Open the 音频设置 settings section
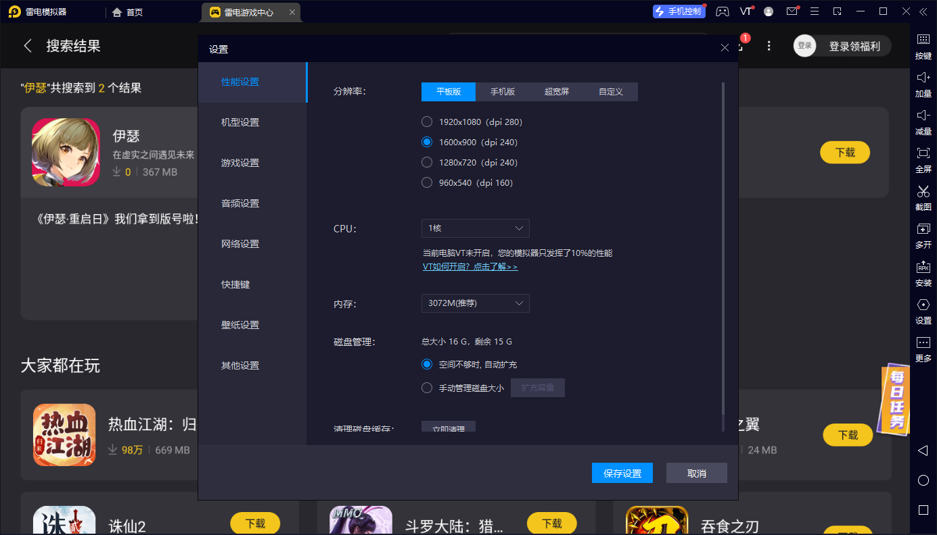This screenshot has width=937, height=535. tap(252, 203)
